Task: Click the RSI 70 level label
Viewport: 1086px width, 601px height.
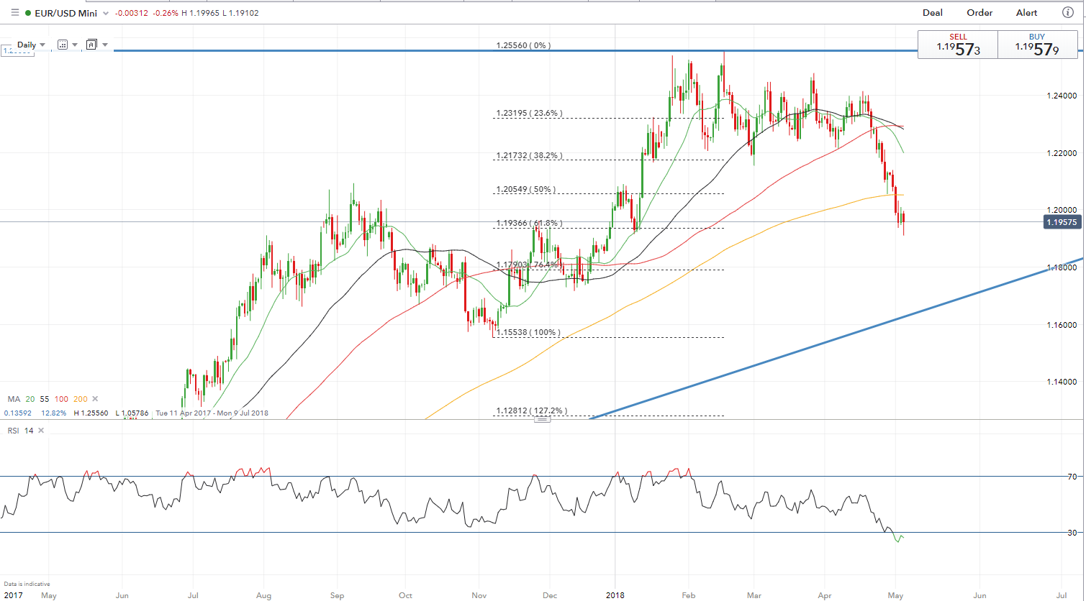Action: [1072, 477]
